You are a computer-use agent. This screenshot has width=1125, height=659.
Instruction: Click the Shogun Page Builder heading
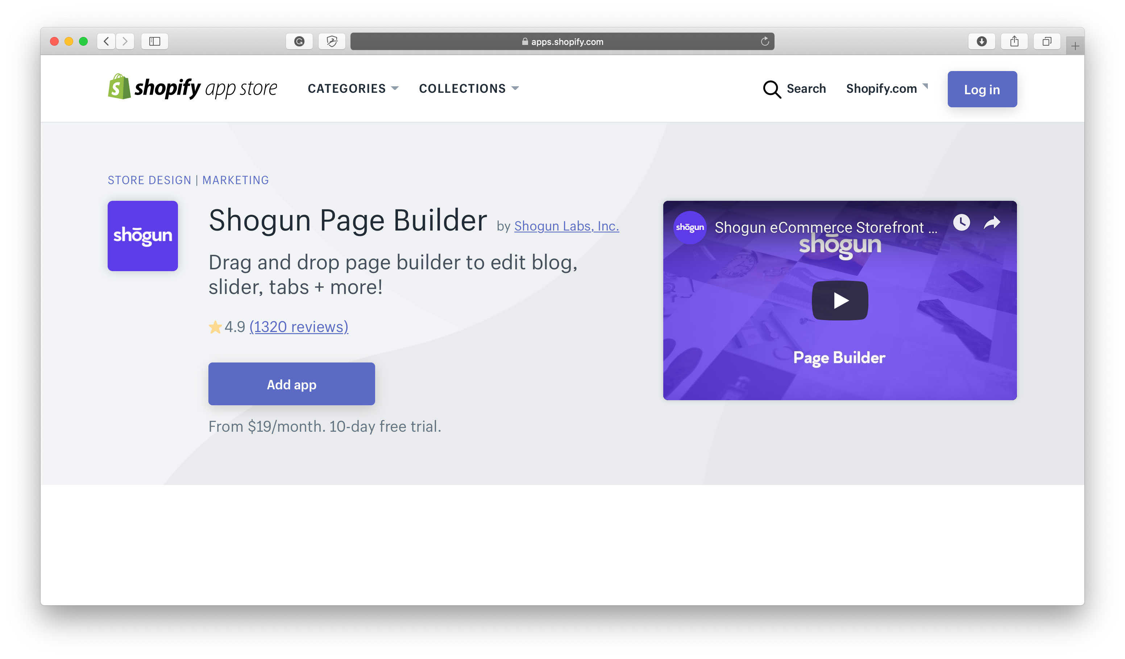348,220
